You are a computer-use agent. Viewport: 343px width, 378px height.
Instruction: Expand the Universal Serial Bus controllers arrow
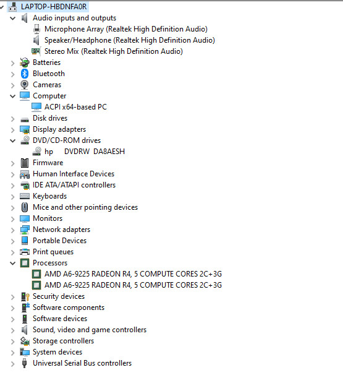[13, 364]
